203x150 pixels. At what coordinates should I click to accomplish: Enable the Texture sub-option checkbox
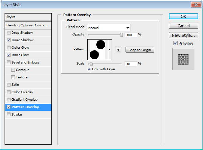pos(13,77)
